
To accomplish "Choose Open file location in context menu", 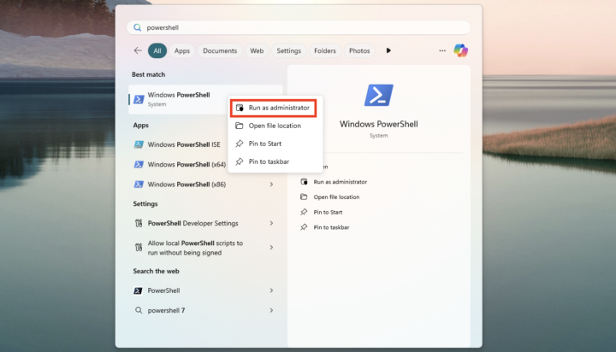I will [x=275, y=126].
